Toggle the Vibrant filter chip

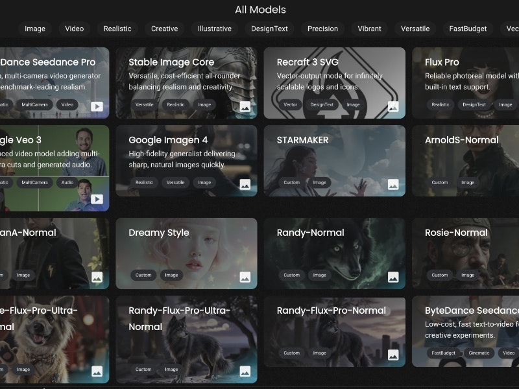(368, 29)
